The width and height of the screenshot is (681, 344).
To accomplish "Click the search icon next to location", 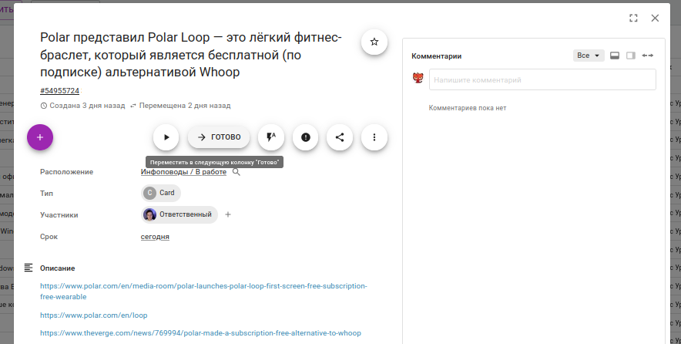I will tap(237, 172).
